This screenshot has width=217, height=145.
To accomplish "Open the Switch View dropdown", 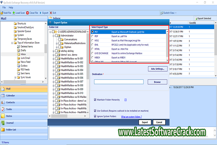I will [x=170, y=13].
